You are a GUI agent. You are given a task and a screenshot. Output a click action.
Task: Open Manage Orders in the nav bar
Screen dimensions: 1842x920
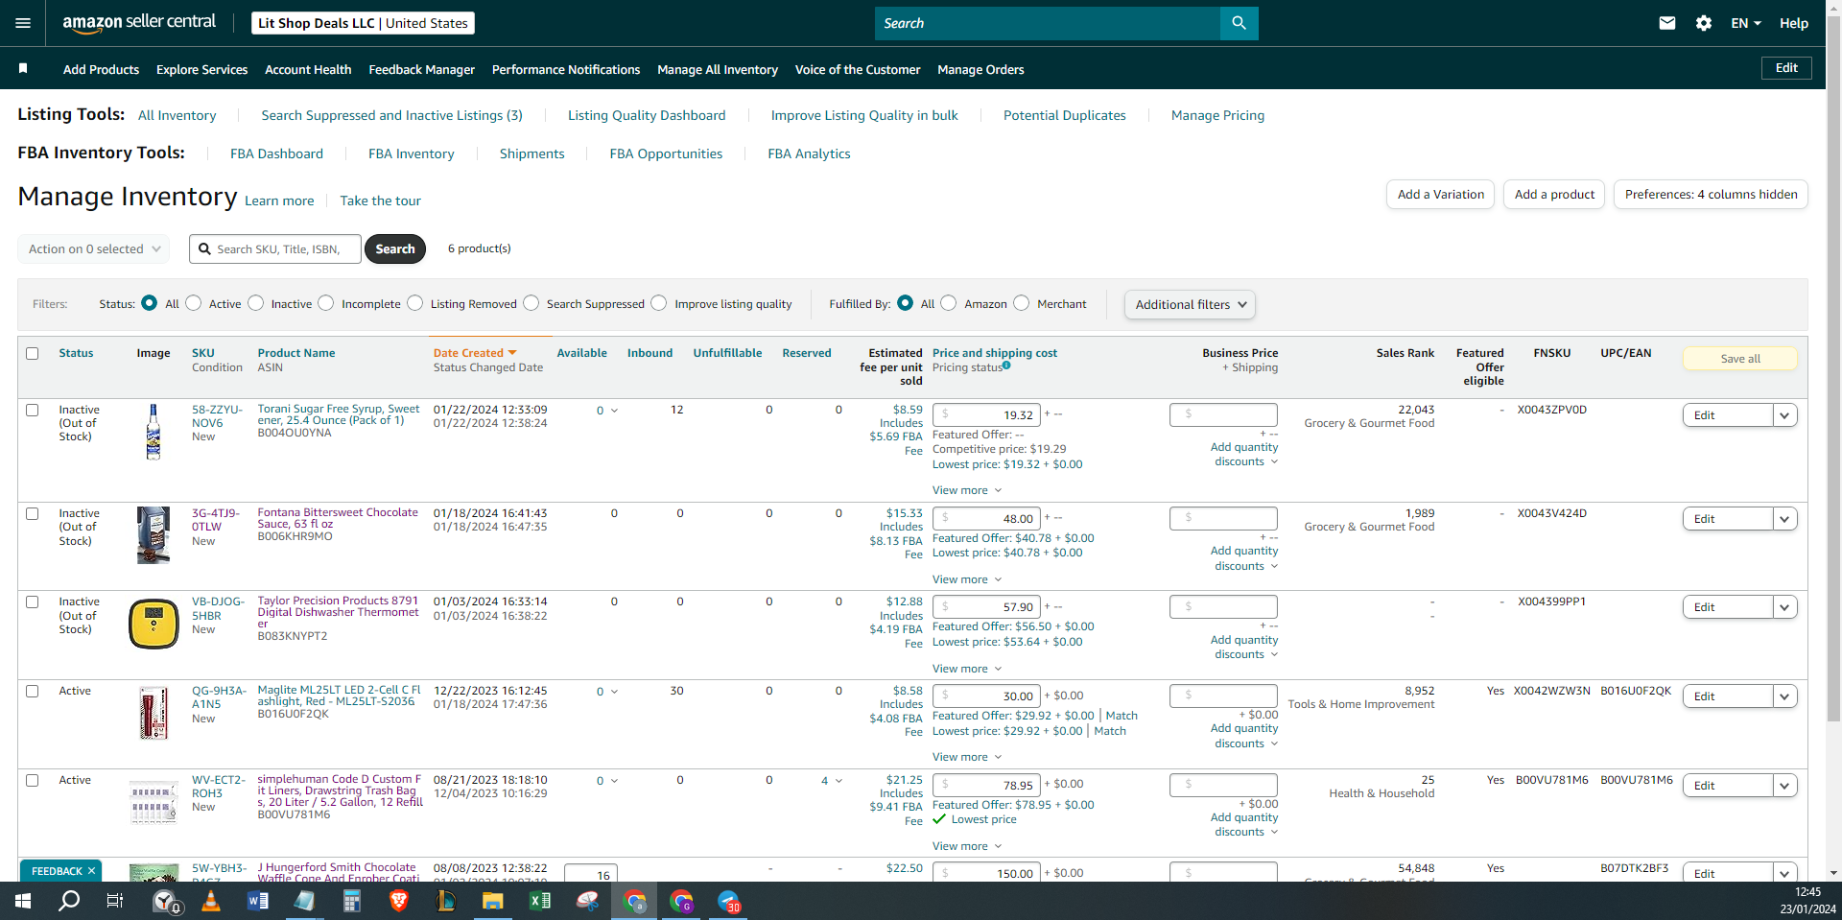point(980,69)
